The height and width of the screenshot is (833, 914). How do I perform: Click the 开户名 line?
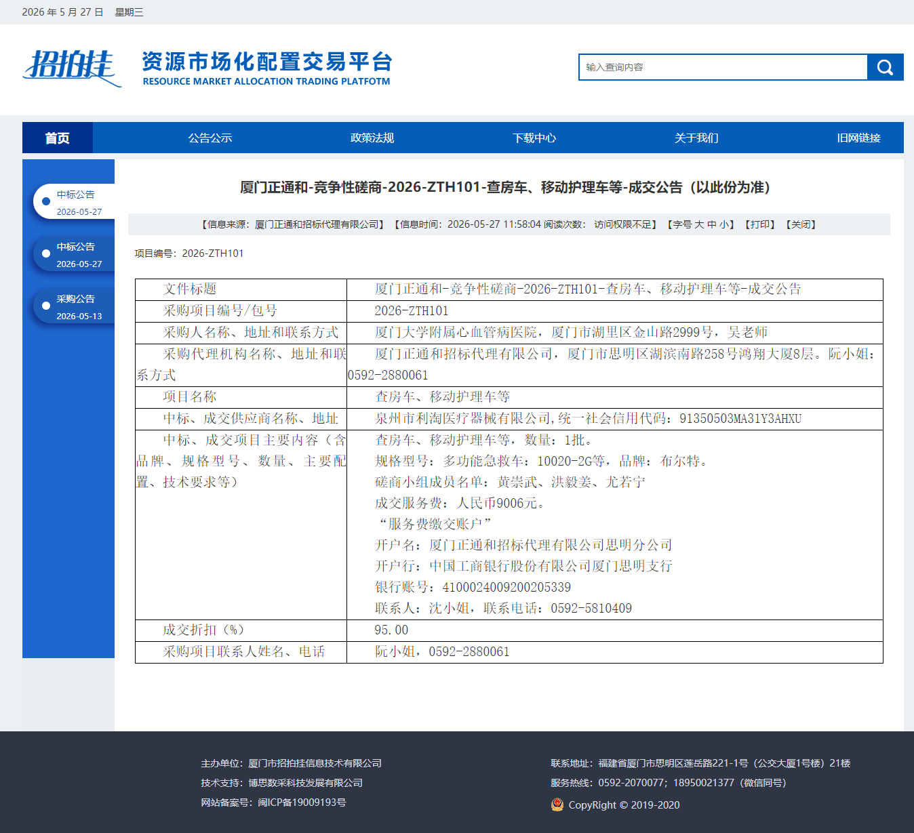pos(523,545)
